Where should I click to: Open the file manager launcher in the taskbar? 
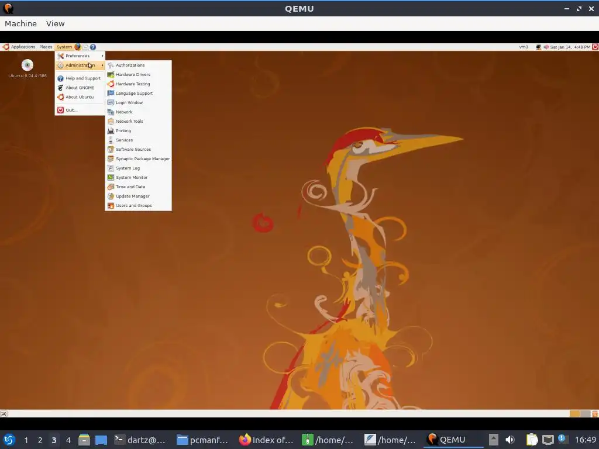[x=84, y=440]
